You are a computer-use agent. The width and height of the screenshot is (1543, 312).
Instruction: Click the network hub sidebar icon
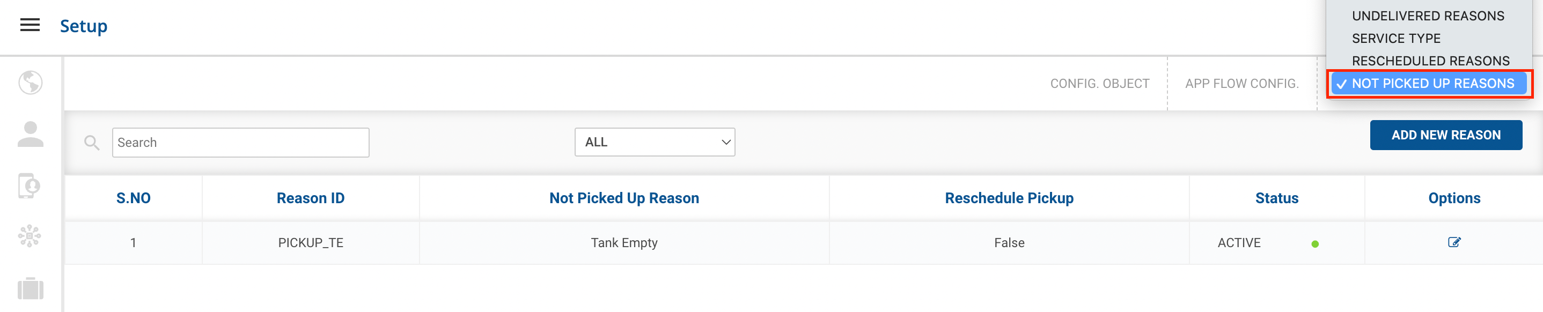pos(30,236)
